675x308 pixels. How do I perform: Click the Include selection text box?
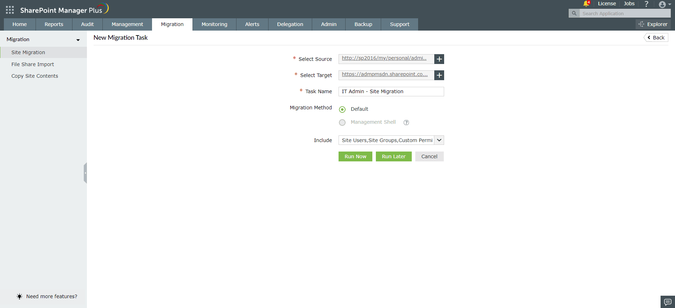pyautogui.click(x=386, y=140)
